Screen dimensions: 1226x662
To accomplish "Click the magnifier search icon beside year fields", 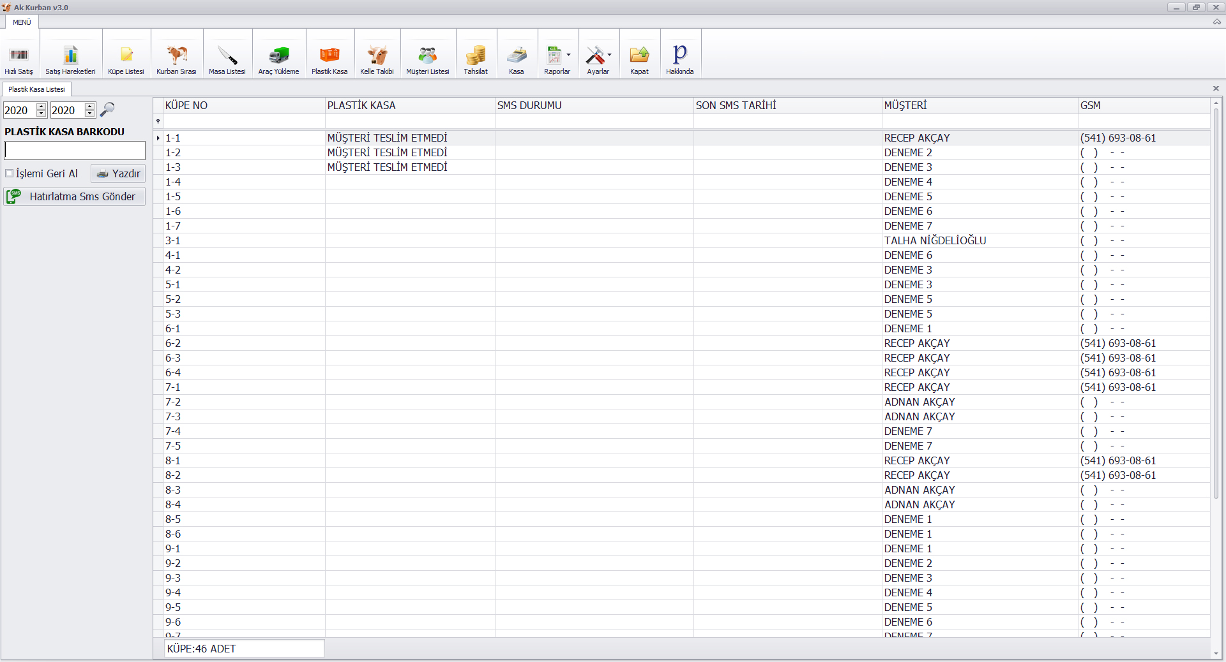I will (x=107, y=110).
